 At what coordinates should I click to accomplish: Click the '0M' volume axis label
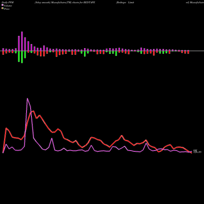[x=195, y=150]
